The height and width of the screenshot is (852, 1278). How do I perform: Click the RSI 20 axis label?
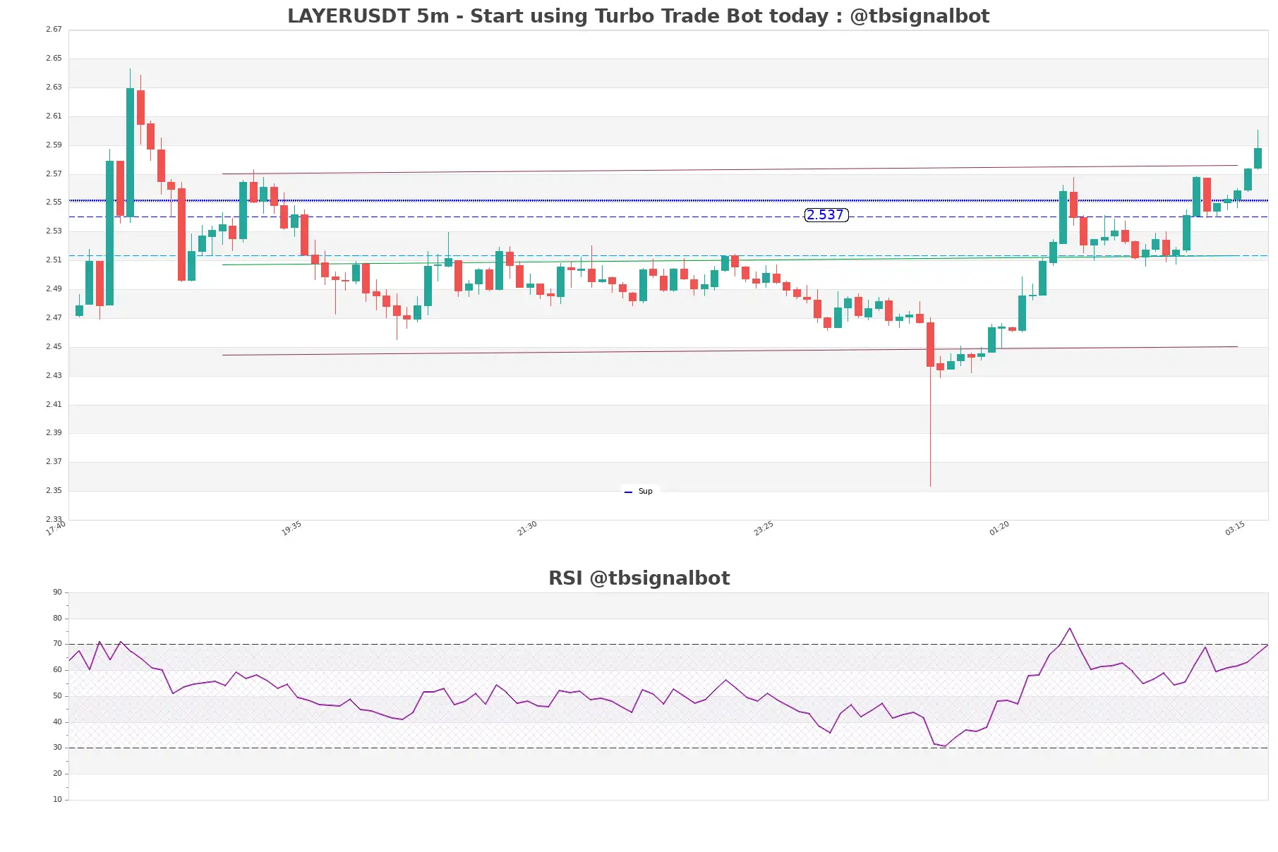(x=57, y=774)
